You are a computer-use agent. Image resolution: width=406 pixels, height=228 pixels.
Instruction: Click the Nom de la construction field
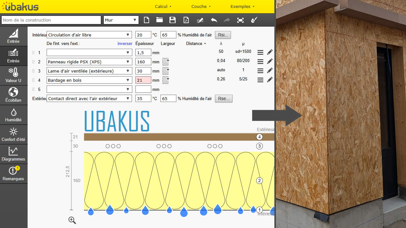51,20
